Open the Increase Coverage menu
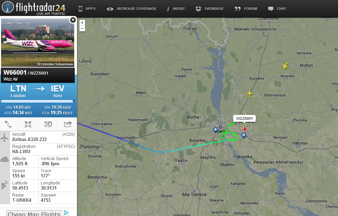This screenshot has width=338, height=216. pos(131,9)
